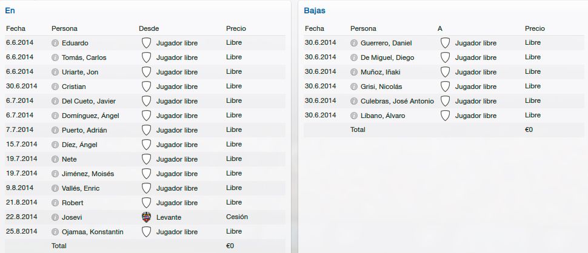Select the Muñoz, Iñaki row

(x=444, y=72)
